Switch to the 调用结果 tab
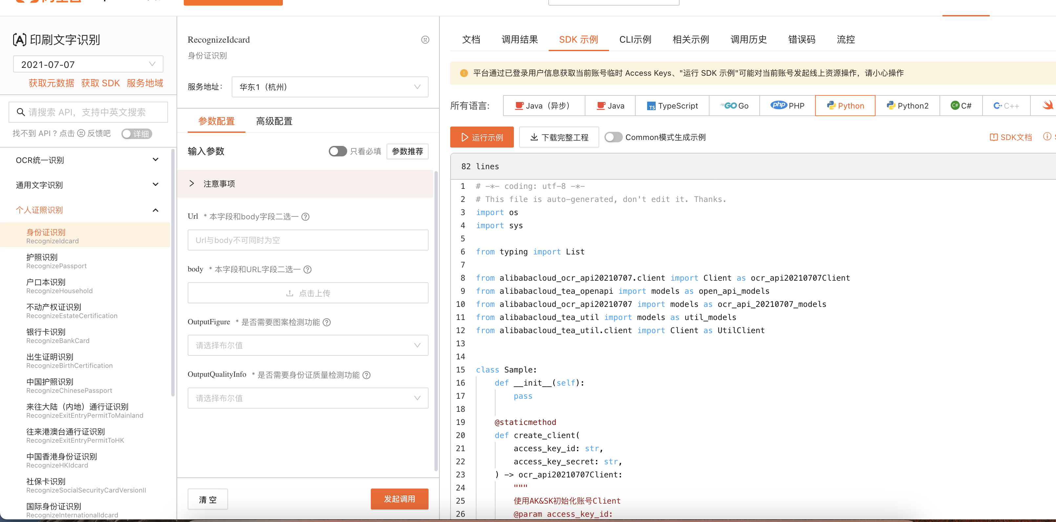Image resolution: width=1056 pixels, height=522 pixels. [x=519, y=39]
